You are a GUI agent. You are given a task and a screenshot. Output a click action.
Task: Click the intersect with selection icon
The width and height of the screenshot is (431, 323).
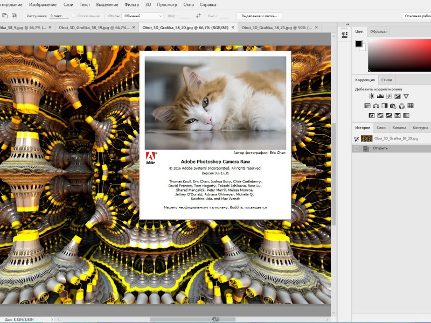coord(15,16)
